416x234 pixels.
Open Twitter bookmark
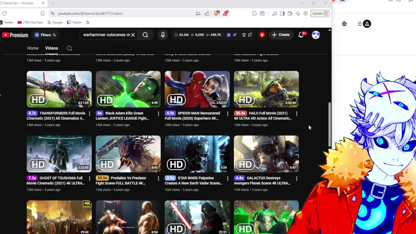(6, 22)
